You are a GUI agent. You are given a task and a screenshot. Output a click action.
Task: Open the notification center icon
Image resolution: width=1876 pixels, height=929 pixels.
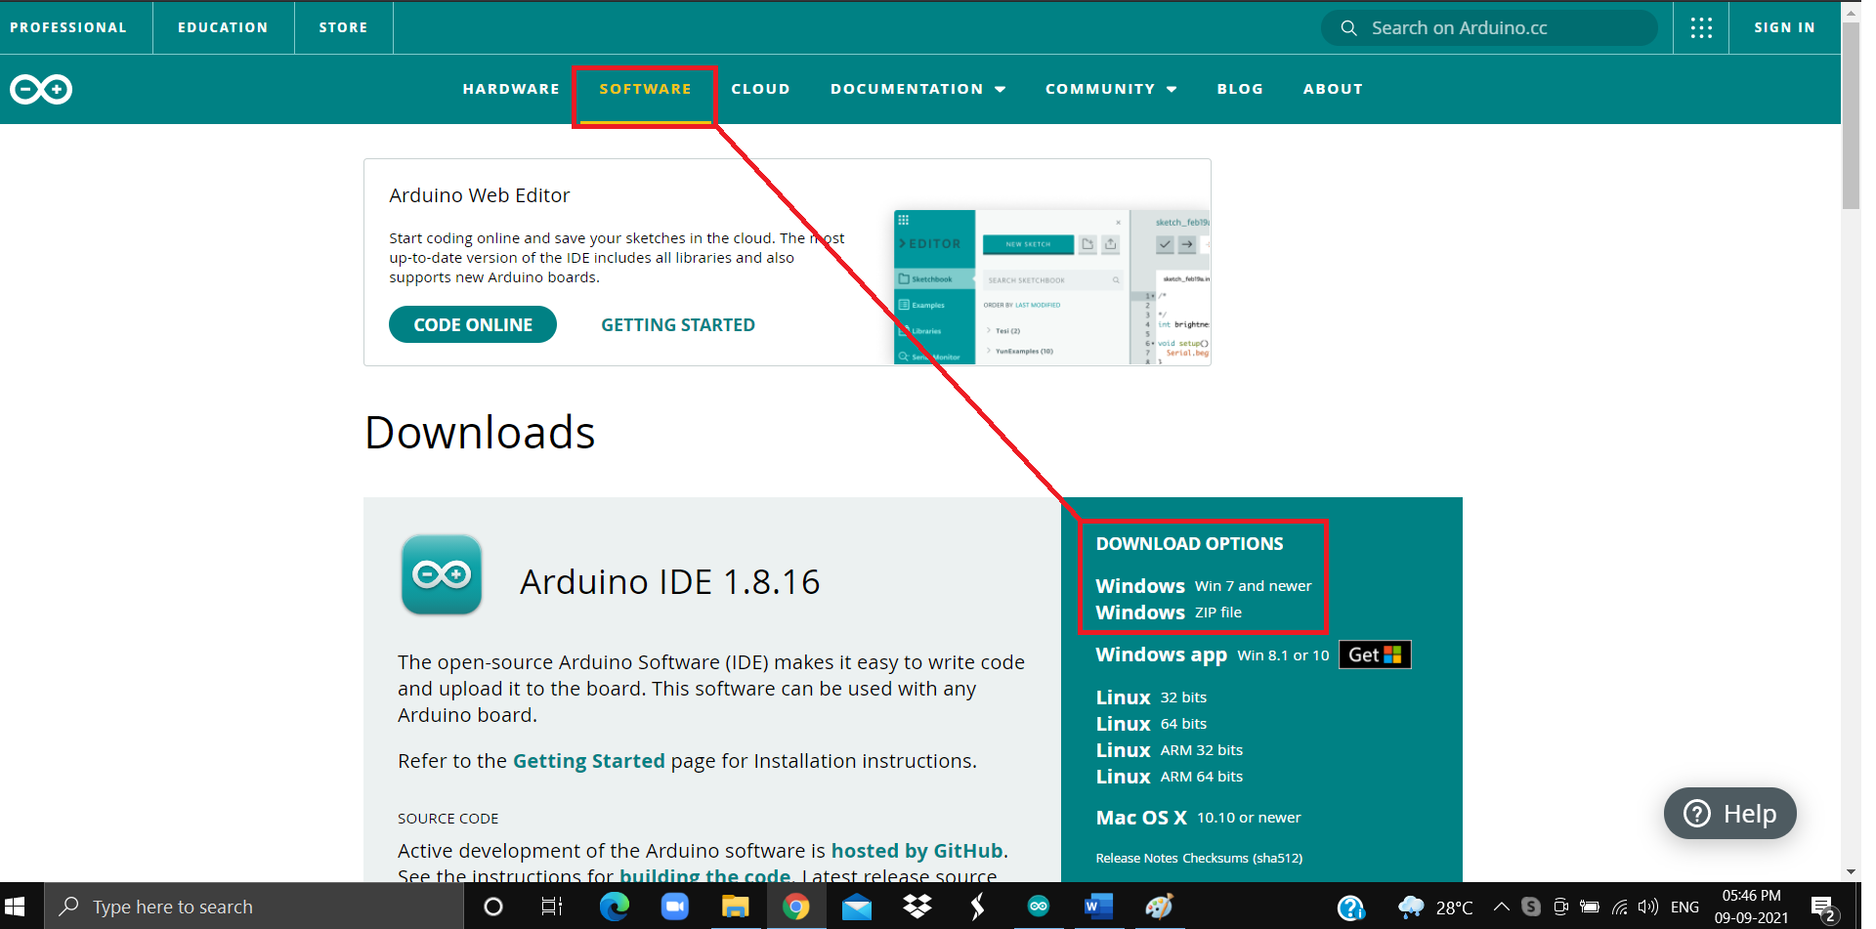[1822, 908]
